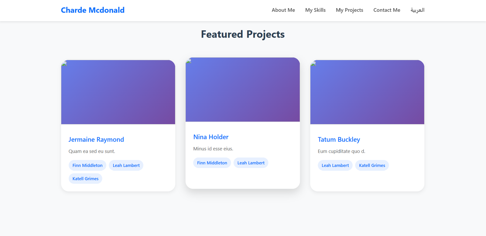Open the Tatum Buckley project title
Image resolution: width=486 pixels, height=236 pixels.
339,139
